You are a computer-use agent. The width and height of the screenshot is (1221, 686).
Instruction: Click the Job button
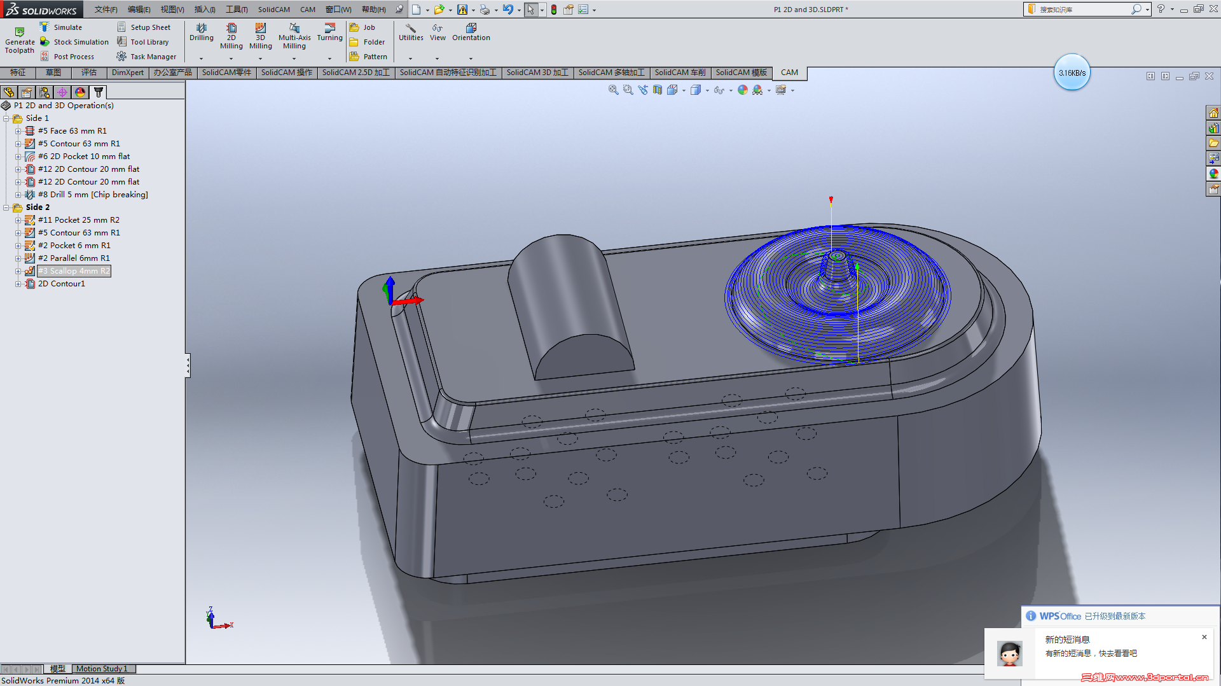pos(362,27)
